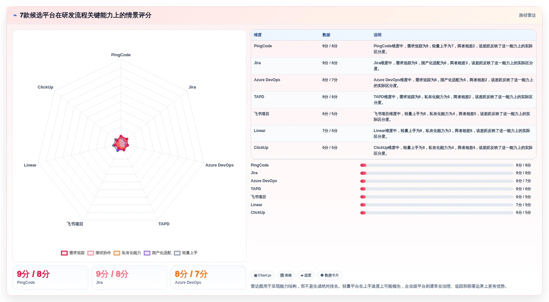
Task: Open the Azure DevOps 8分 / 7分 score card
Action: click(208, 277)
